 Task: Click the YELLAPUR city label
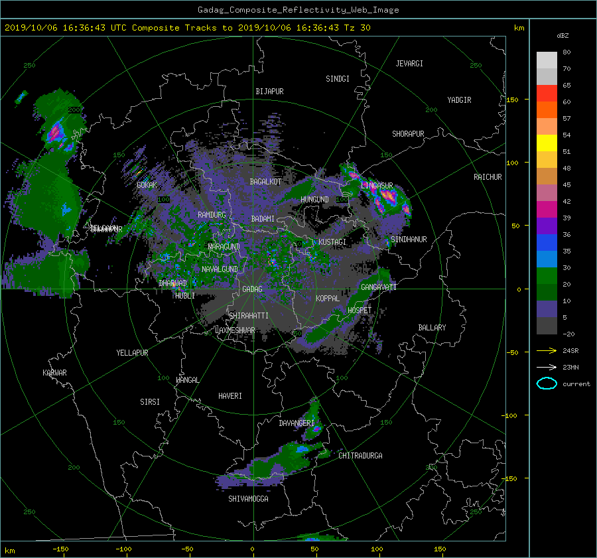[x=132, y=353]
